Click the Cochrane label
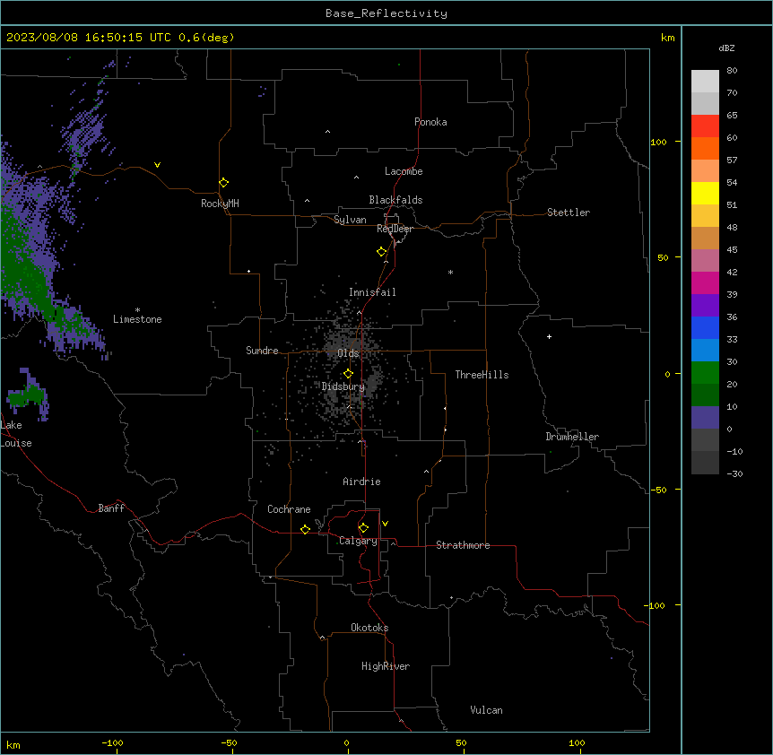The width and height of the screenshot is (773, 755). [289, 509]
